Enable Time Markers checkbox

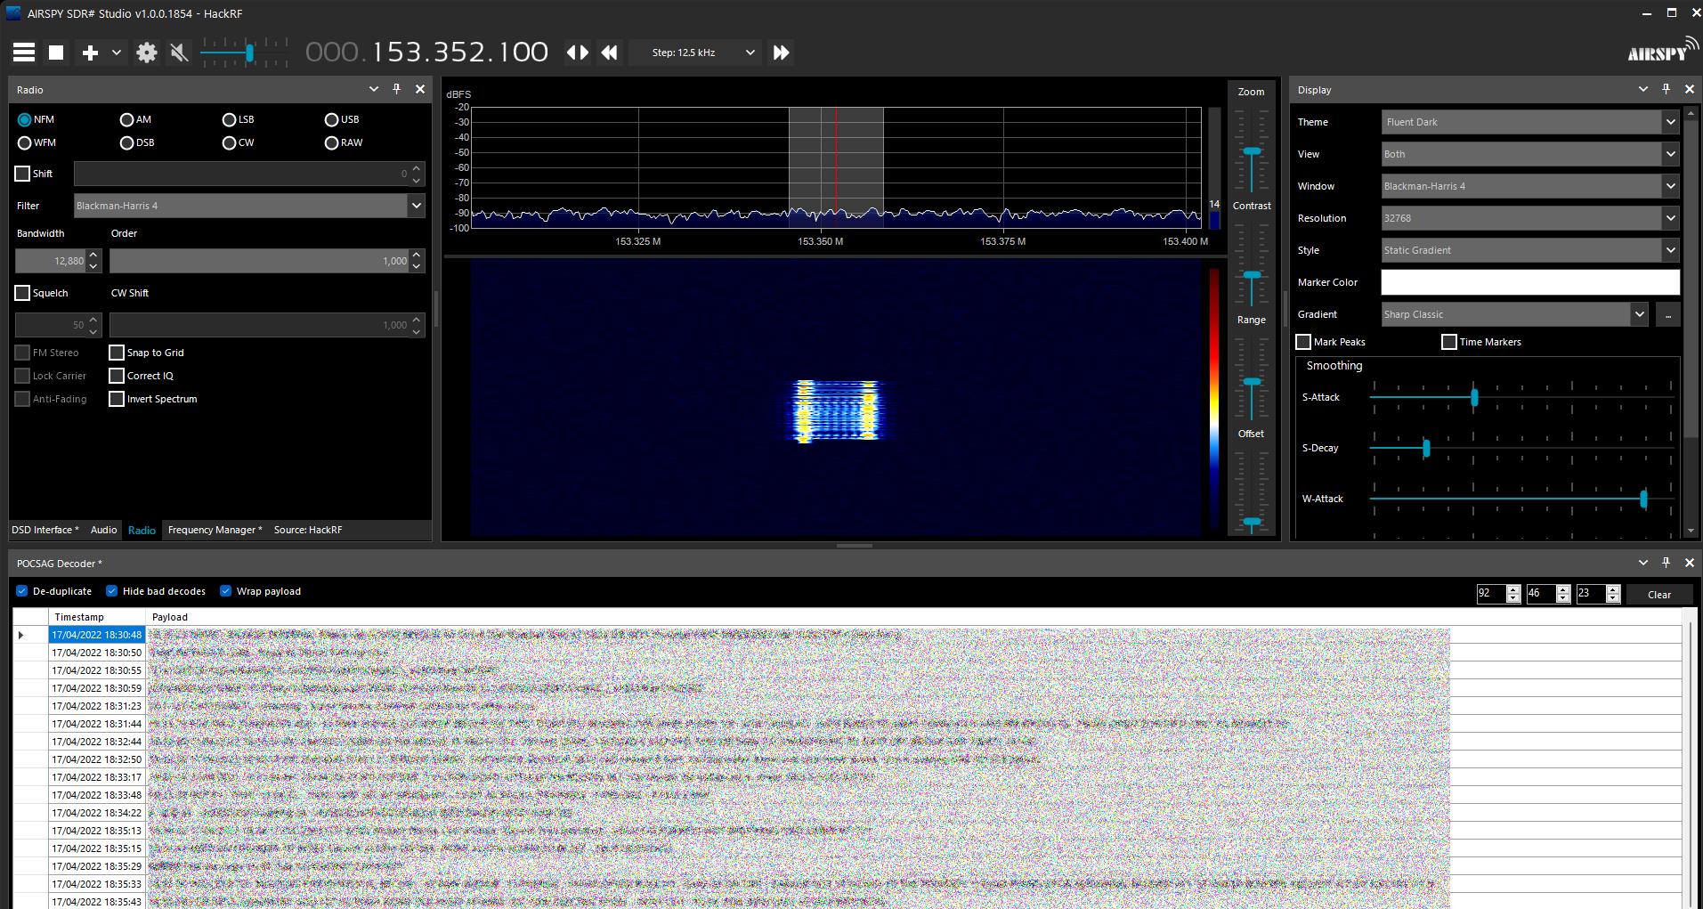coord(1449,342)
